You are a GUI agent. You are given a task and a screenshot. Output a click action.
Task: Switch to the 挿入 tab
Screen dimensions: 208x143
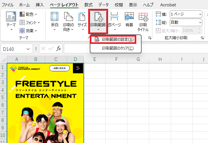pos(40,5)
